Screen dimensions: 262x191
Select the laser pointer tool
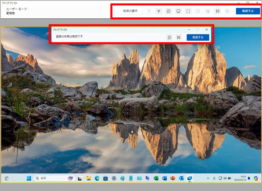(x=149, y=11)
